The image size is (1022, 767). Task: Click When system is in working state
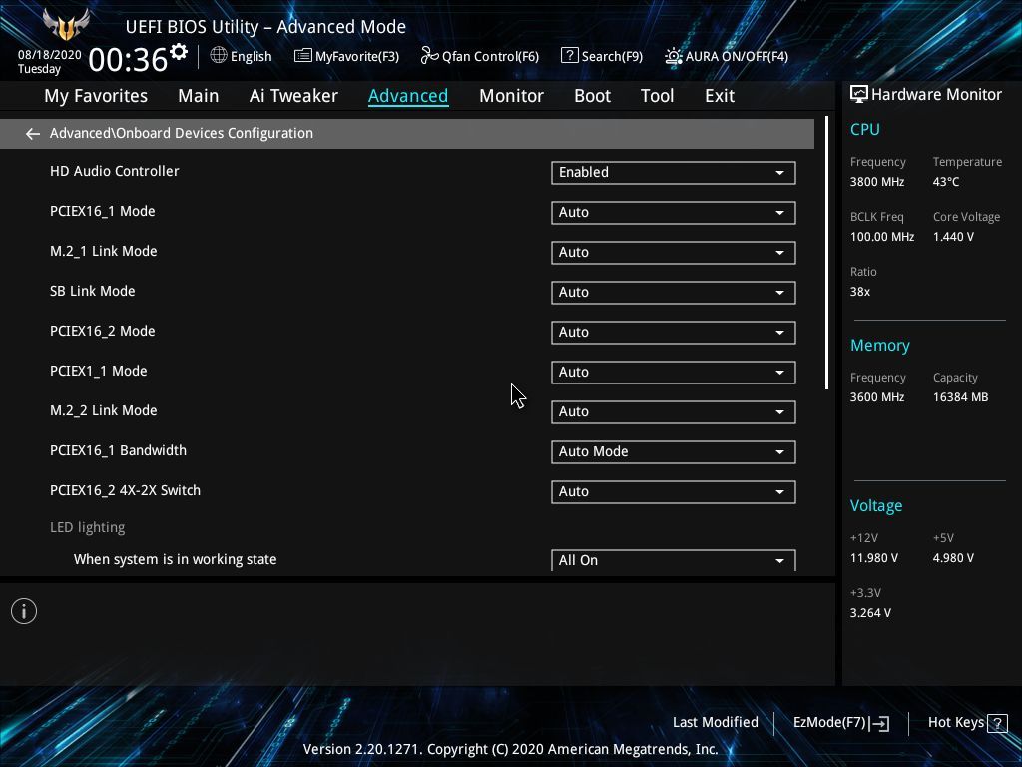tap(176, 559)
